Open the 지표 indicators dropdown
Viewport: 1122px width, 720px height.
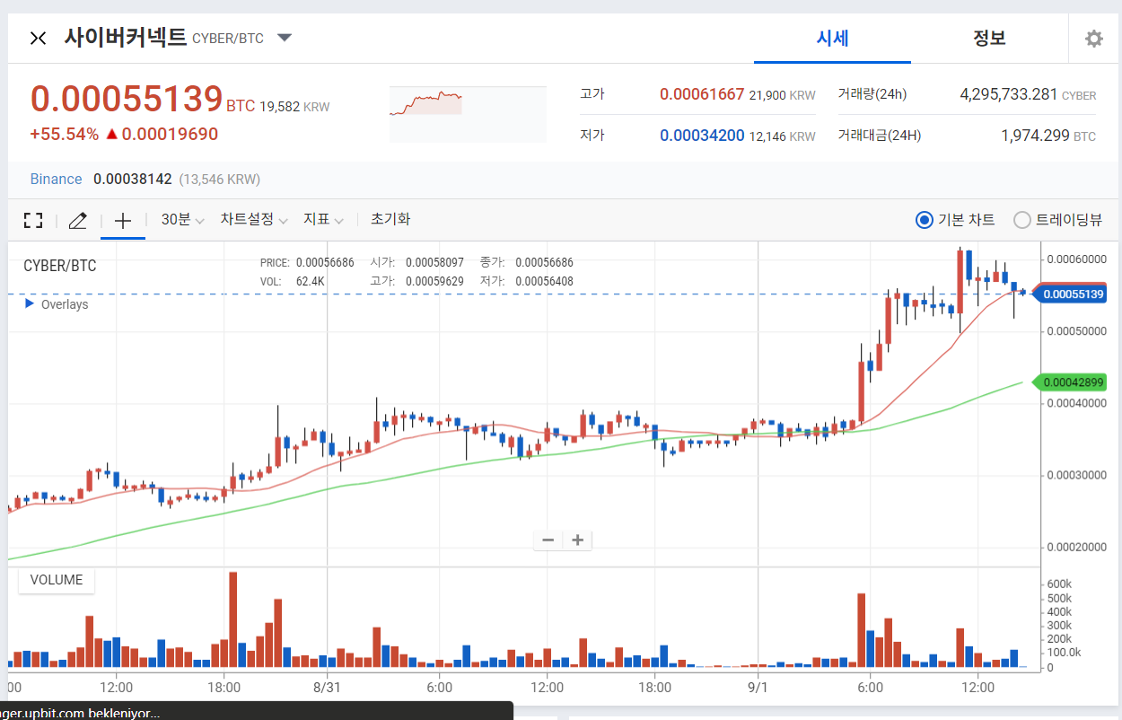[x=323, y=220]
